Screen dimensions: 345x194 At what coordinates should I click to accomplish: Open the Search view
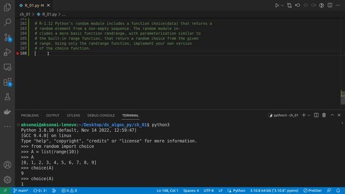pos(7,22)
